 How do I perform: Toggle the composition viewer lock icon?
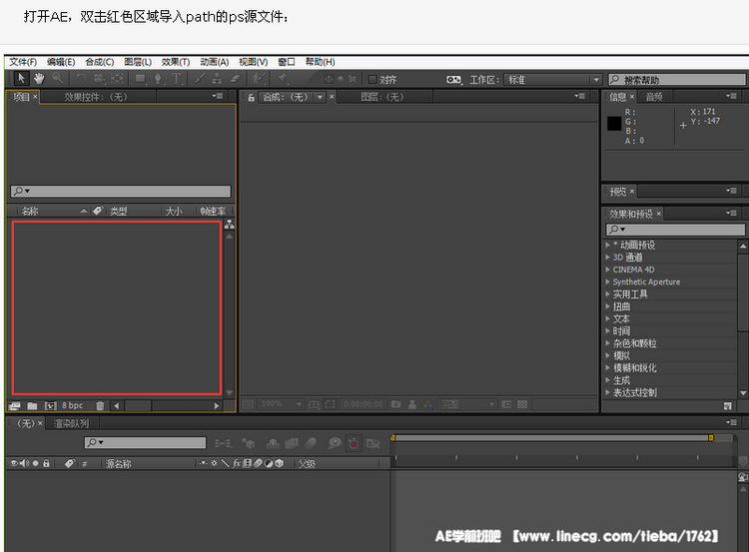(x=252, y=98)
